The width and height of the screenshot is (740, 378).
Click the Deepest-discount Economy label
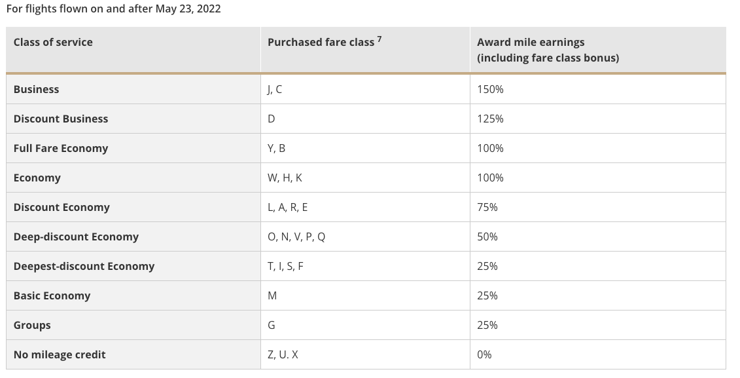[84, 266]
